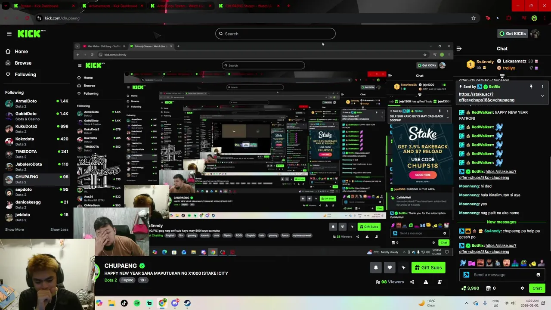This screenshot has width=551, height=310.
Task: Report the stream via warning triangle icon
Action: pos(426,282)
